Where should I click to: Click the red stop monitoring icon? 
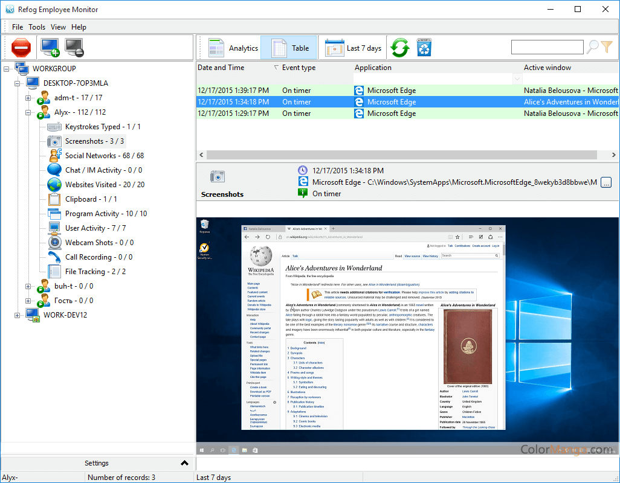tap(21, 46)
